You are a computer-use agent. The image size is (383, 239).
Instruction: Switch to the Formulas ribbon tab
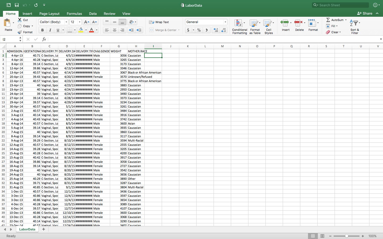tap(74, 14)
